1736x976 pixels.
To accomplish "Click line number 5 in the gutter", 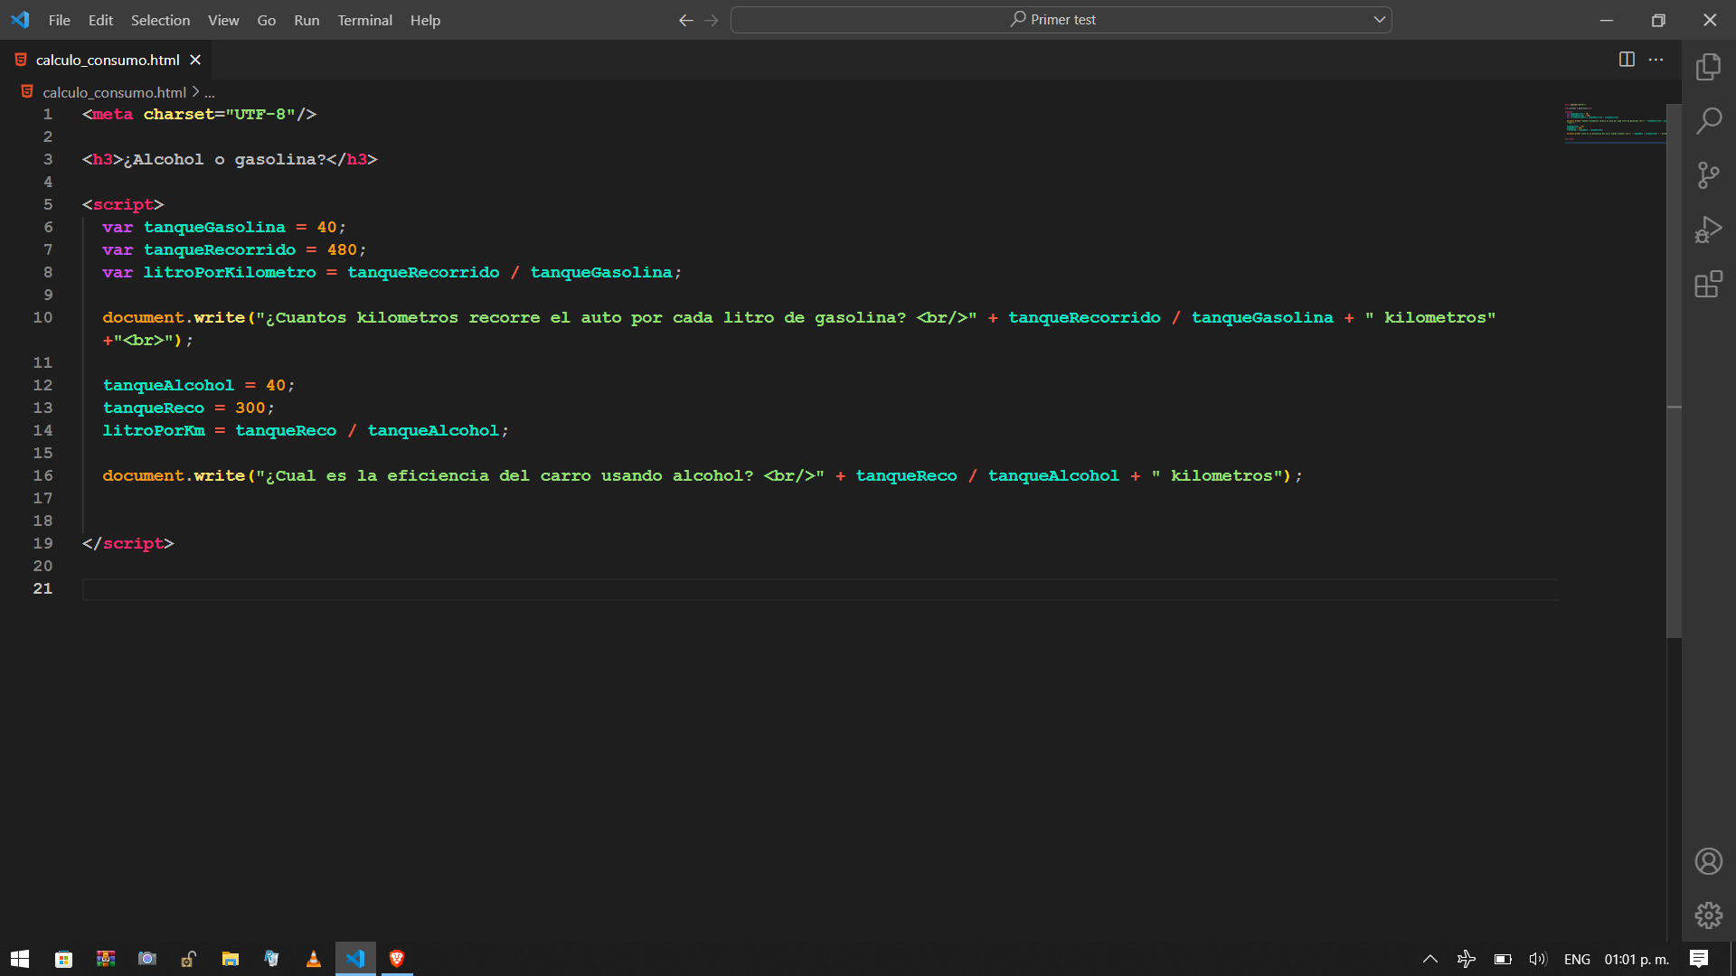I will (48, 204).
